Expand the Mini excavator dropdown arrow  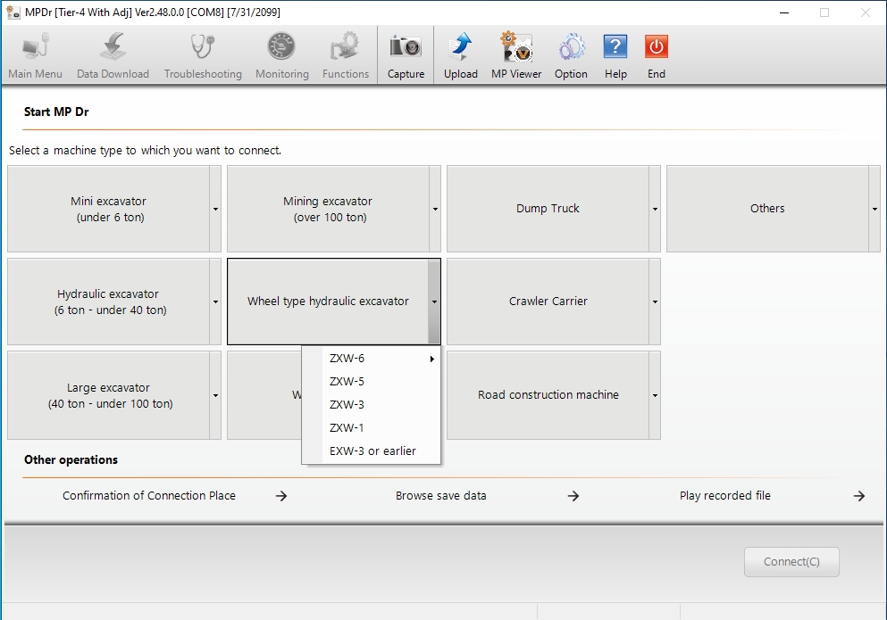pyautogui.click(x=215, y=209)
